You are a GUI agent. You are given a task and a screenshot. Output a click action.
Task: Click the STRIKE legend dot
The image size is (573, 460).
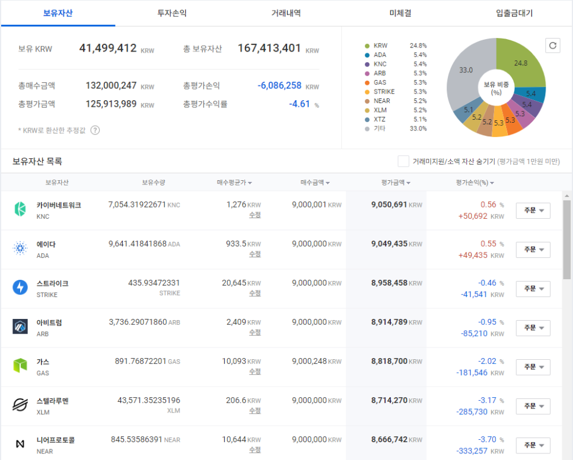[x=367, y=92]
